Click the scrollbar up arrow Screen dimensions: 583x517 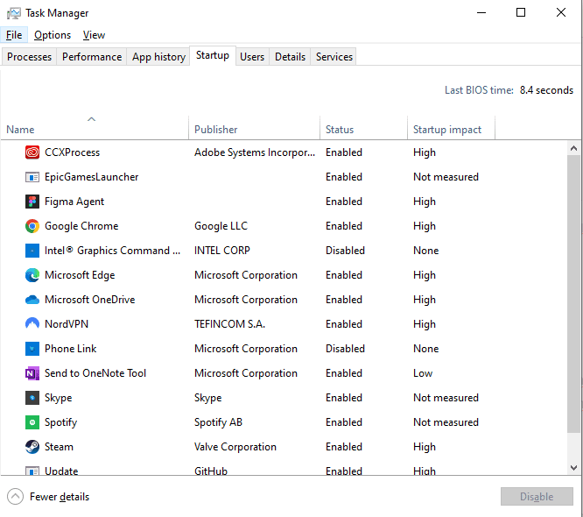pyautogui.click(x=573, y=148)
